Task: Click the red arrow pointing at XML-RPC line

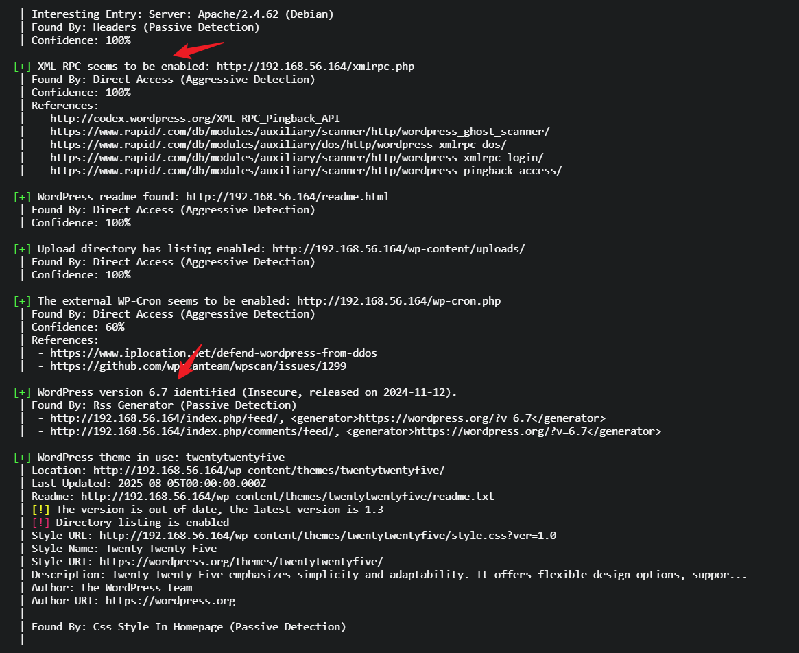Action: point(198,50)
